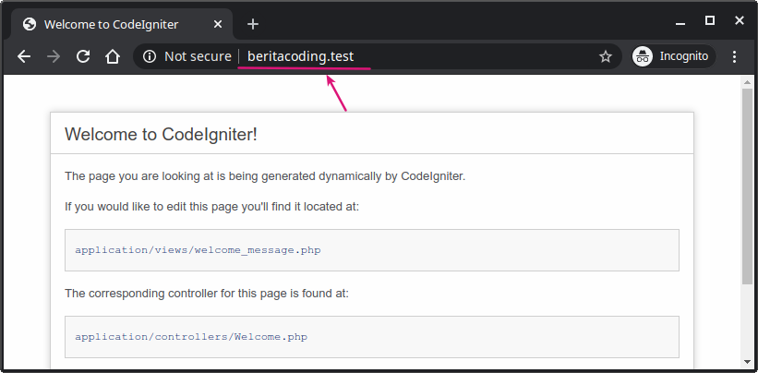Open the Not secure site info icon

pos(150,56)
